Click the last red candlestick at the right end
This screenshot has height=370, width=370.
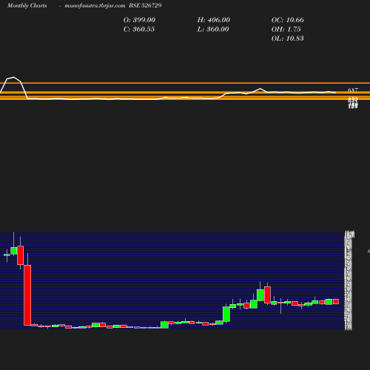(336, 301)
